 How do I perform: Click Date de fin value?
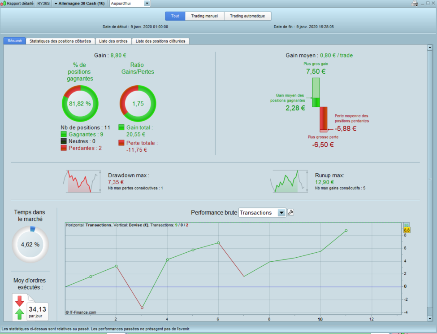click(315, 27)
